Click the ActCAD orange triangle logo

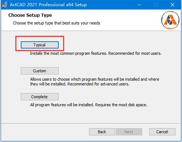(170, 20)
